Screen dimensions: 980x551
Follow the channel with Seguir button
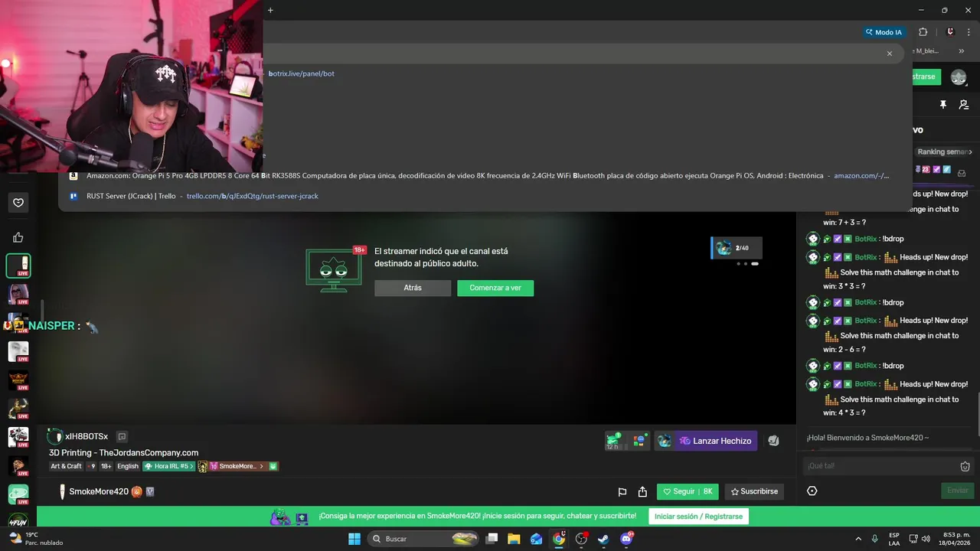point(688,491)
